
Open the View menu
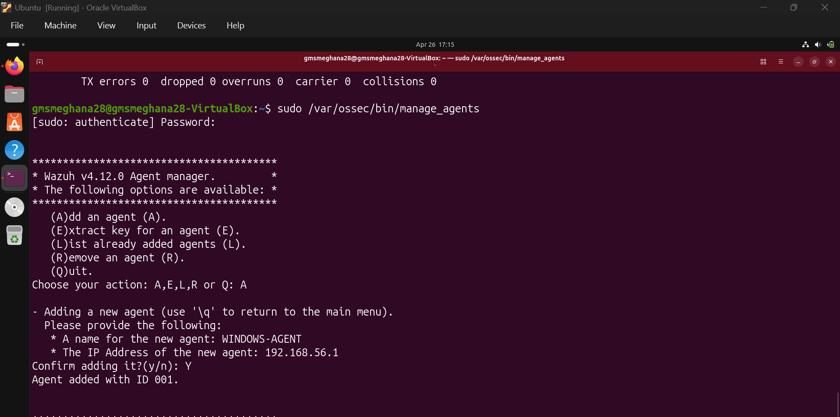click(106, 25)
